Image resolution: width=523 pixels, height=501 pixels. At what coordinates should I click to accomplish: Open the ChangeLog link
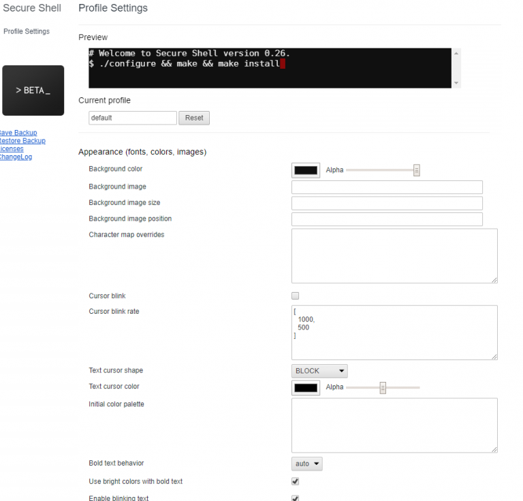tap(16, 157)
